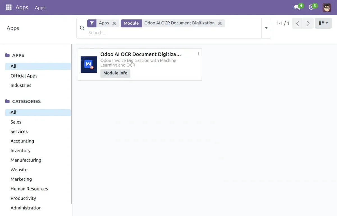The height and width of the screenshot is (216, 337).
Task: Open the Apps menu in the top bar
Action: pos(40,8)
